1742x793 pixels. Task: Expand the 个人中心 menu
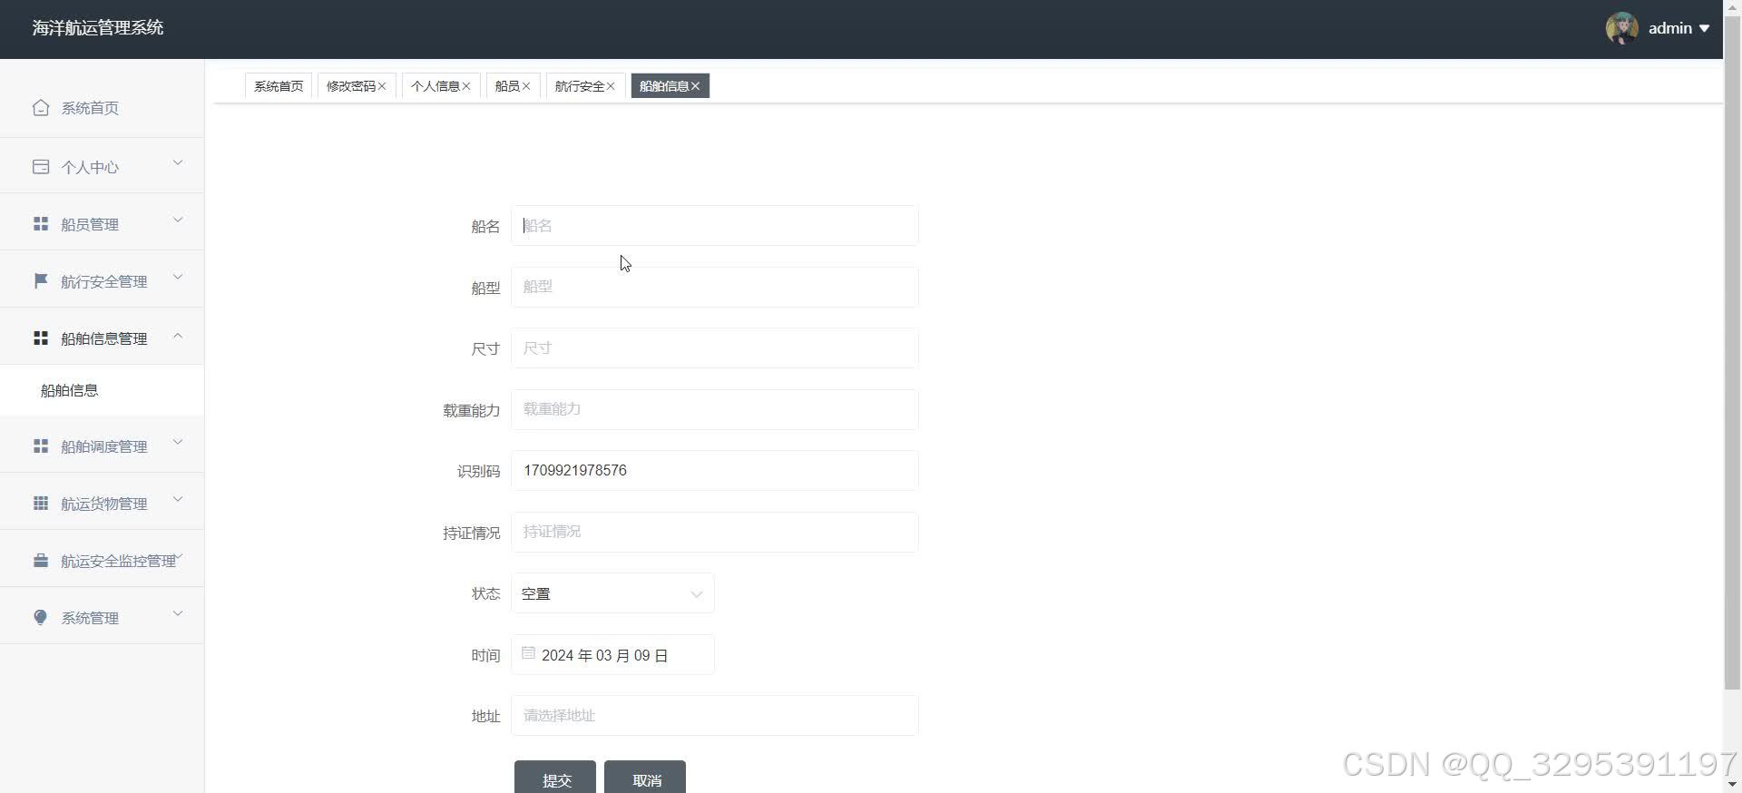178,163
